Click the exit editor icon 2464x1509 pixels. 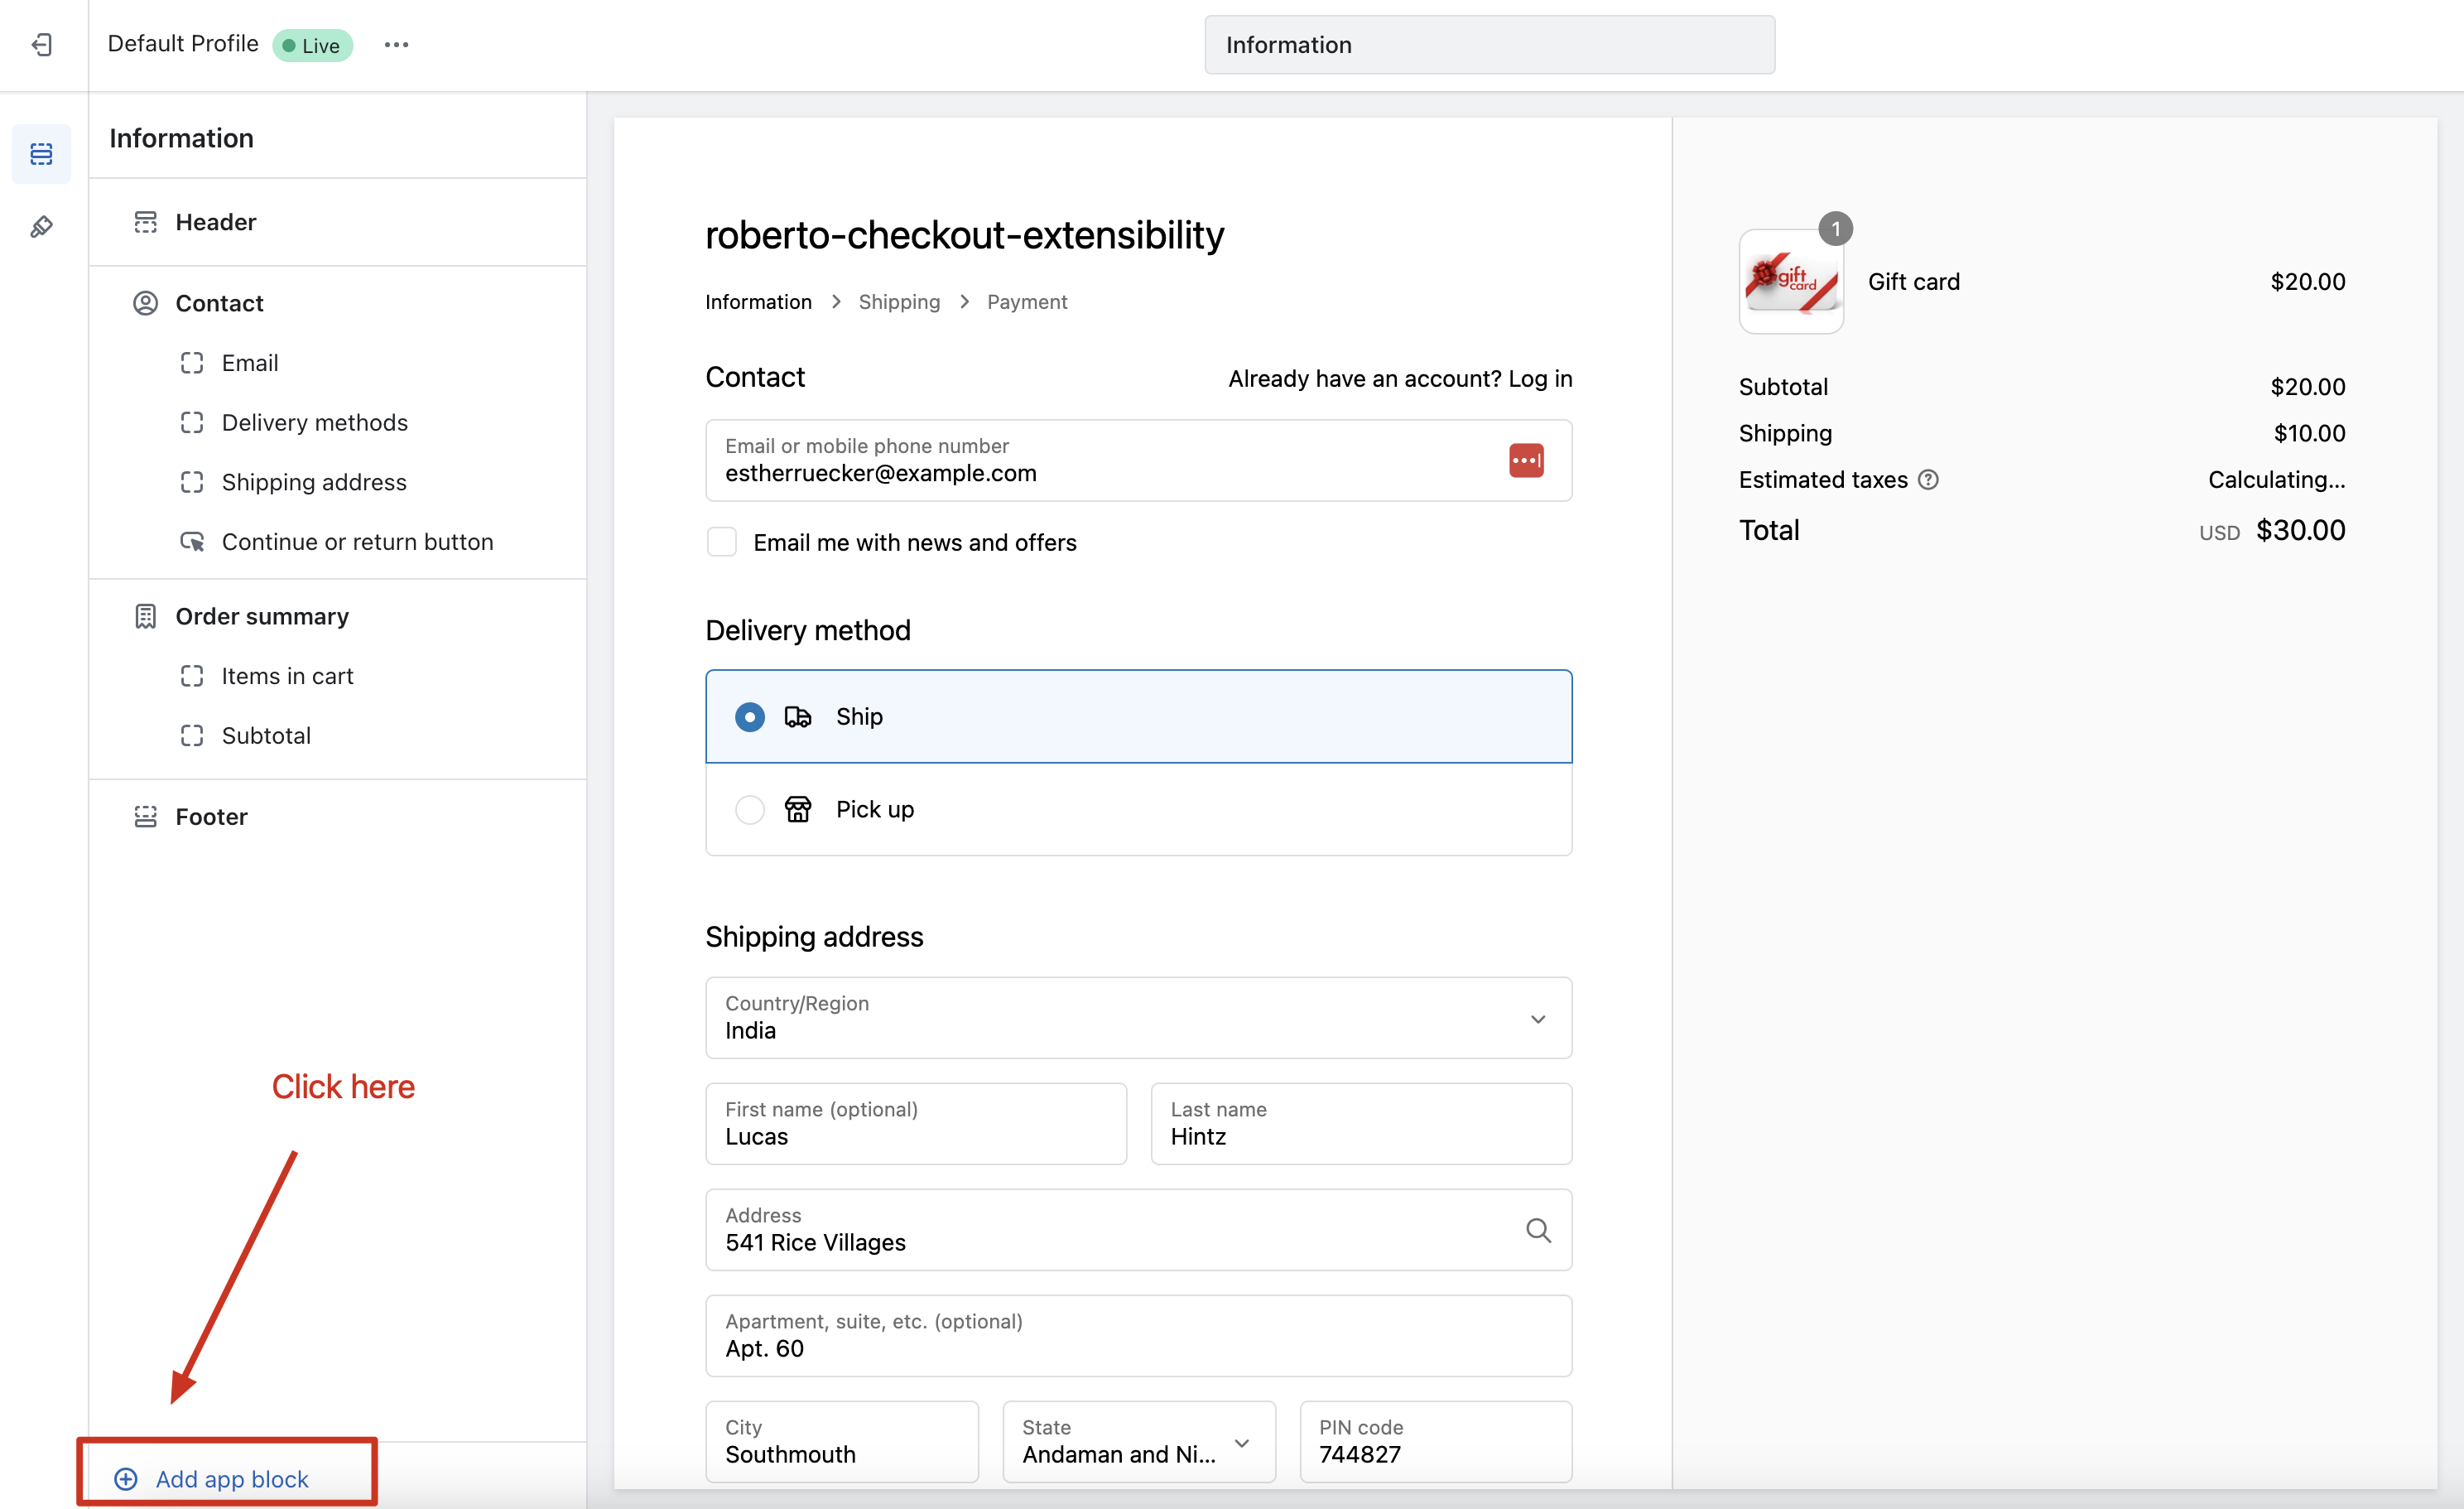click(42, 45)
